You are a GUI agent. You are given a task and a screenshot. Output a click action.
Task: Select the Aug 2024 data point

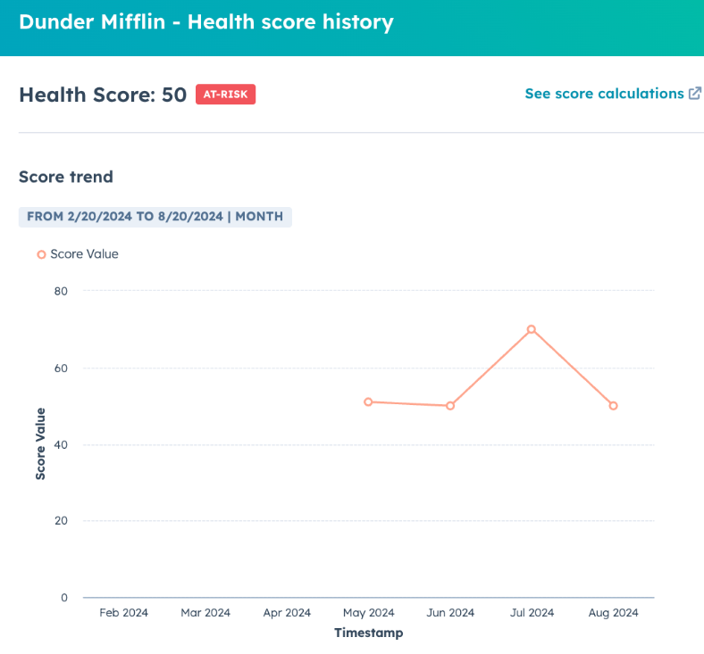[613, 406]
